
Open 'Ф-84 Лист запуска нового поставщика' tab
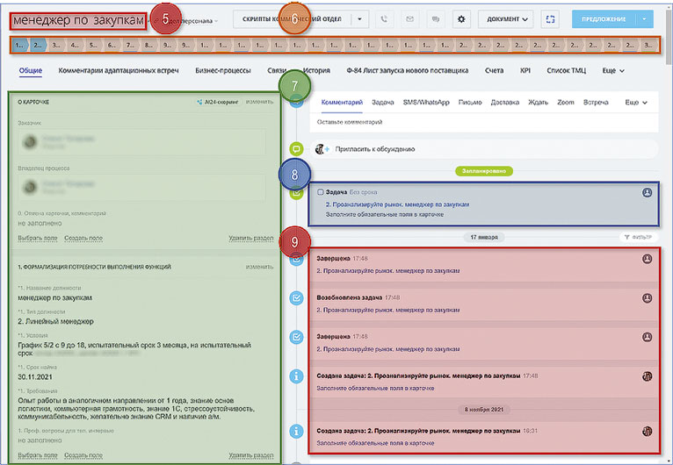point(408,70)
